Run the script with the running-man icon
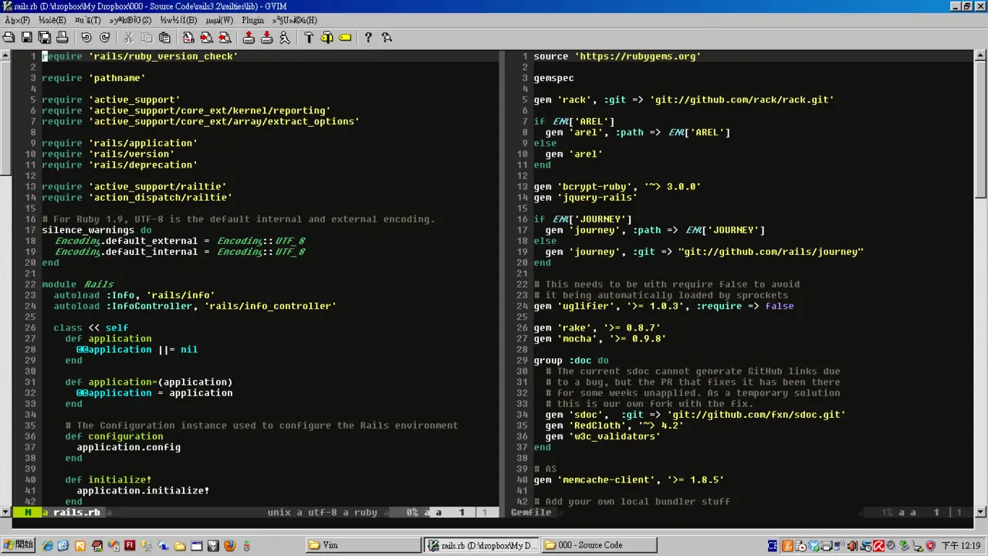This screenshot has width=988, height=556. coord(285,37)
